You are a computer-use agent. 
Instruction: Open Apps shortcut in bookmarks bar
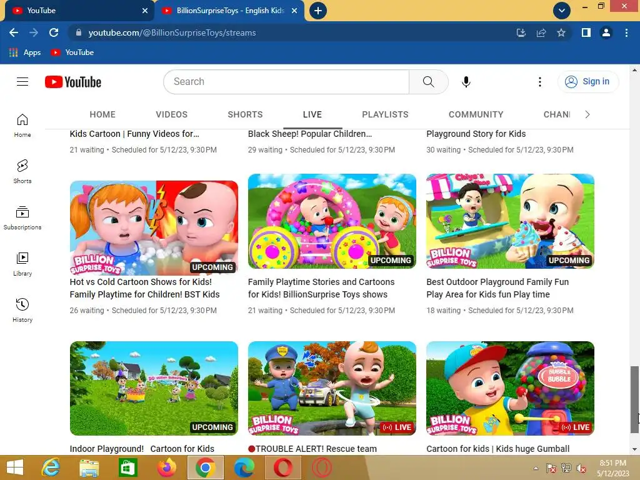(25, 52)
